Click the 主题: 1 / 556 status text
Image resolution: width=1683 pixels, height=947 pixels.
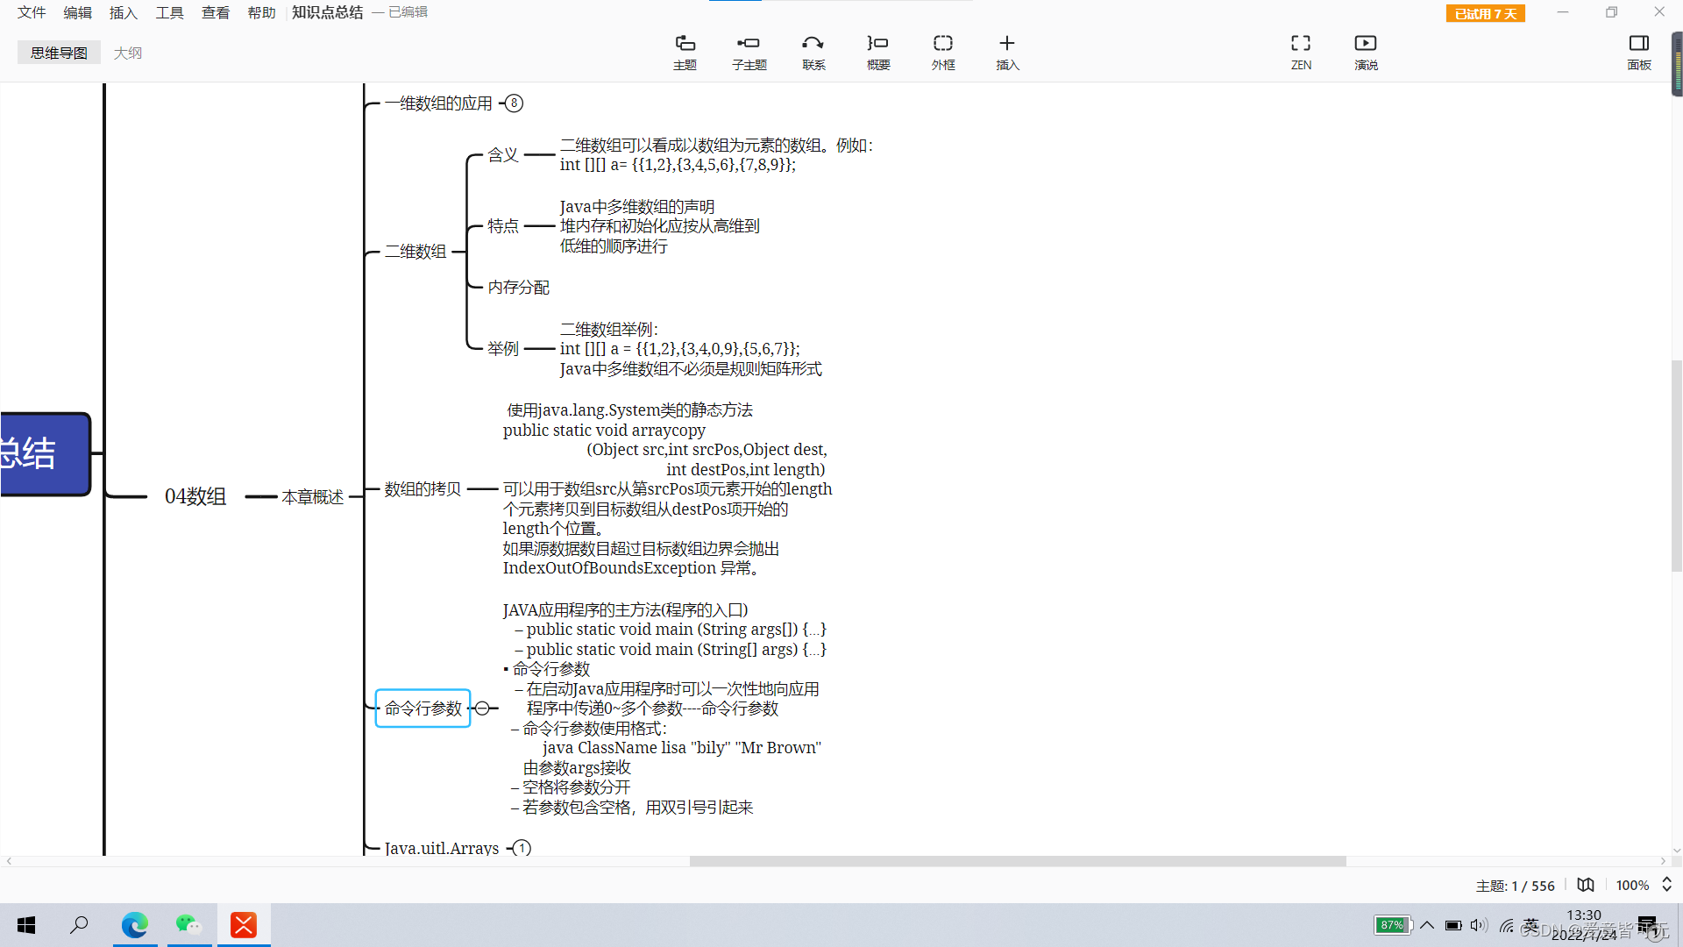1515,886
